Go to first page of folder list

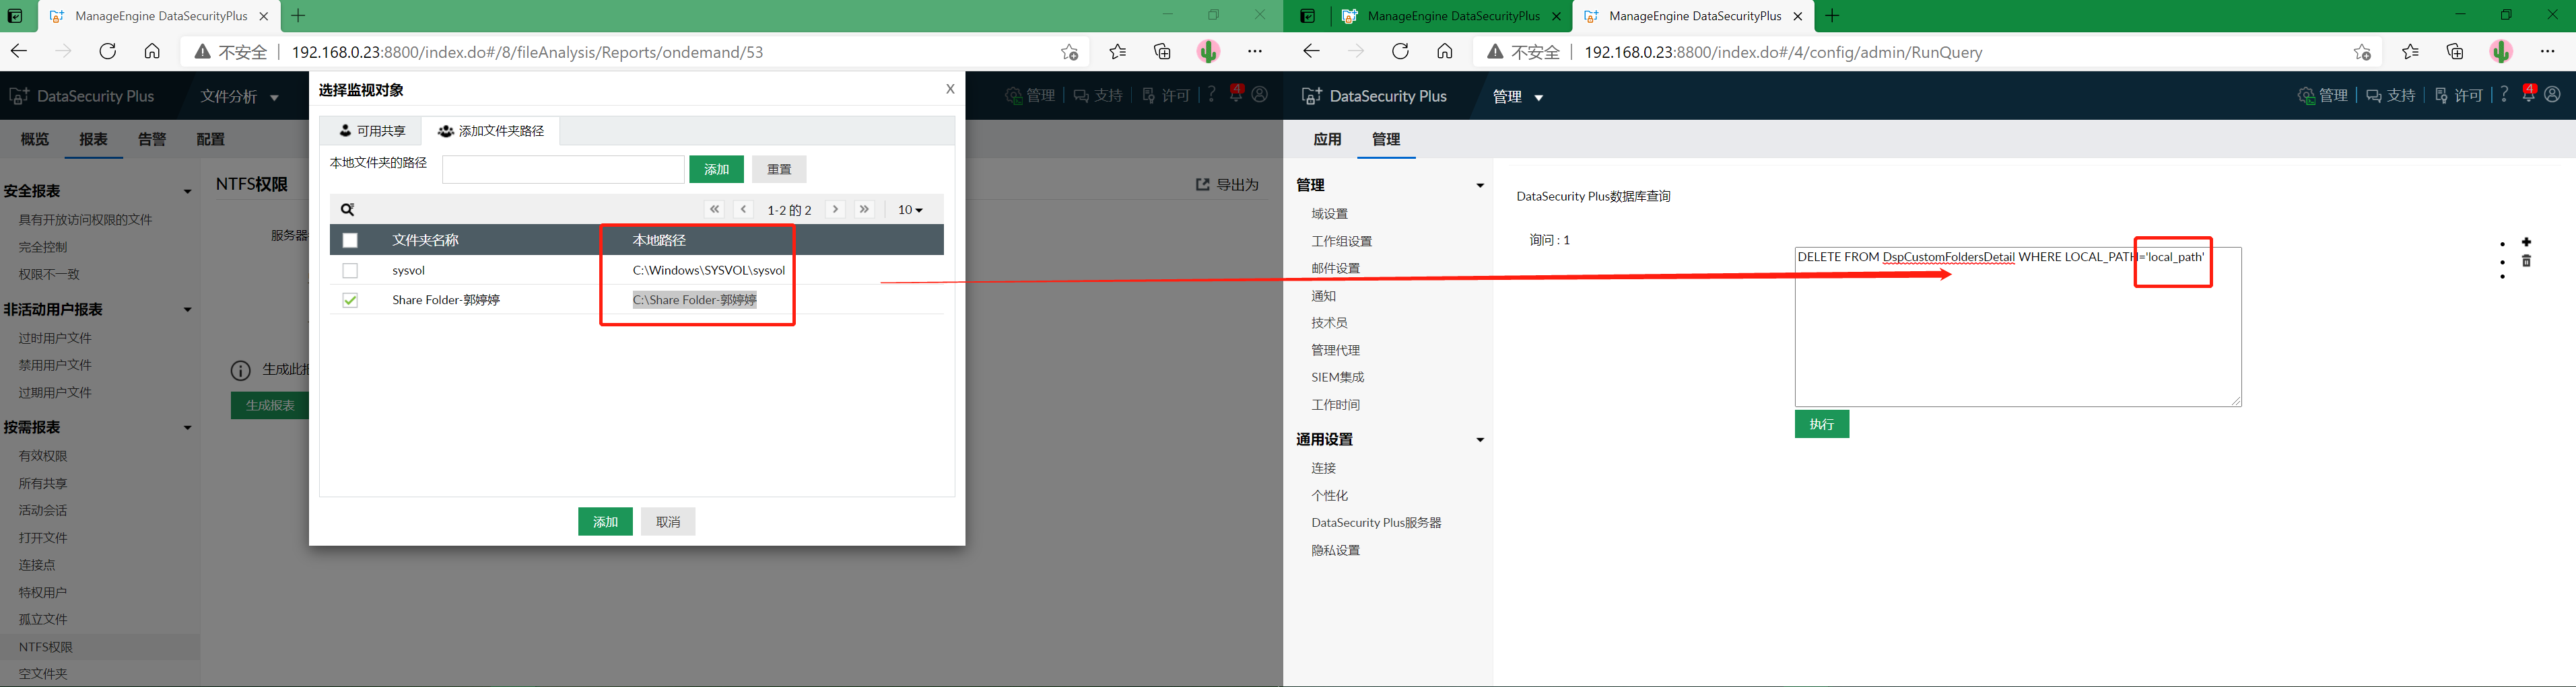point(714,210)
